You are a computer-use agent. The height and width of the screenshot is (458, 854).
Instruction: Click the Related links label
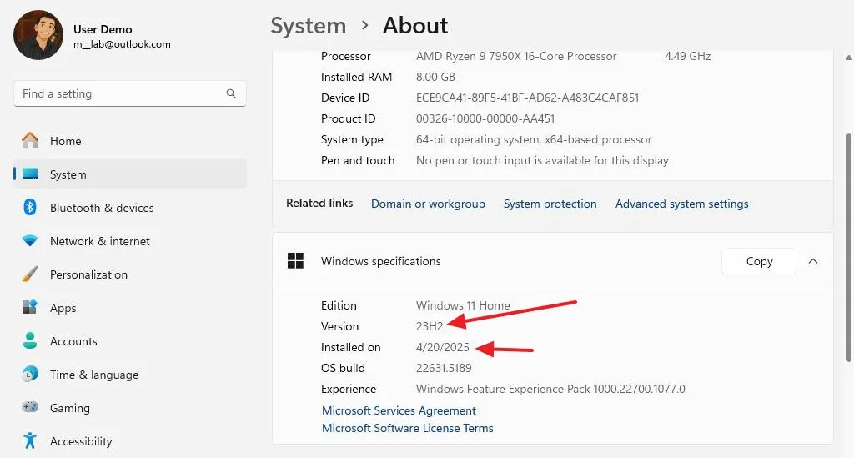coord(319,203)
